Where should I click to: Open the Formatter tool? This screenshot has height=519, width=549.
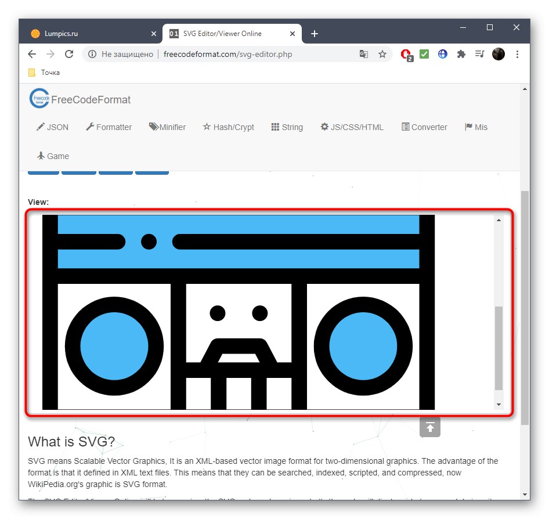[109, 127]
